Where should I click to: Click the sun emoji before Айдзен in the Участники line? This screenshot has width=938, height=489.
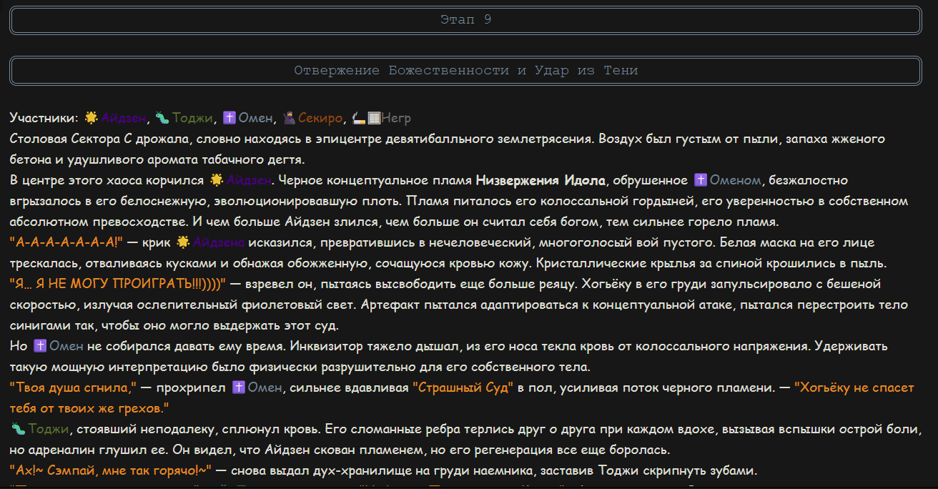click(x=92, y=118)
